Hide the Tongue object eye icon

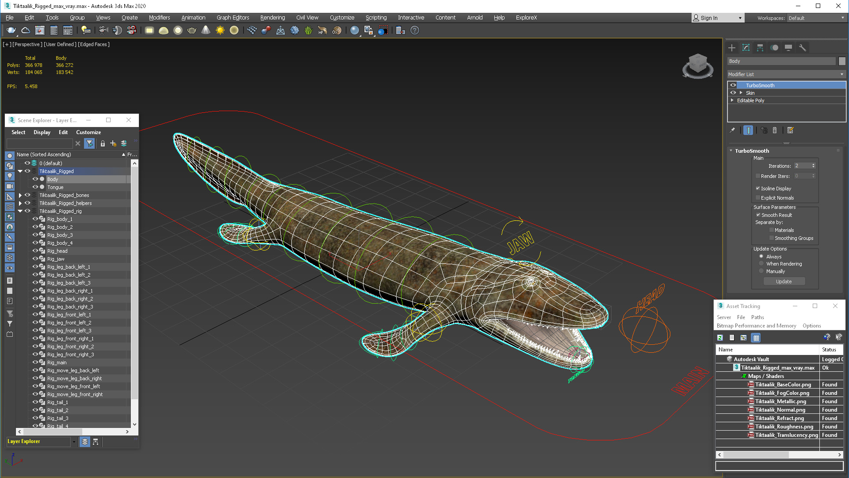(35, 187)
